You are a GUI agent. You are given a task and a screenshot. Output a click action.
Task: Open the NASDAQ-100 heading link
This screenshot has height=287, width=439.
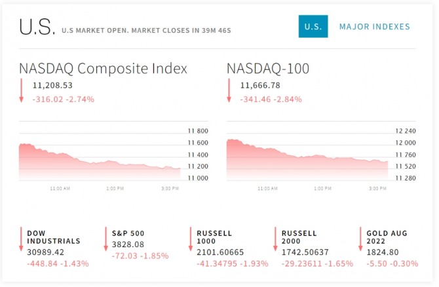[x=268, y=69]
